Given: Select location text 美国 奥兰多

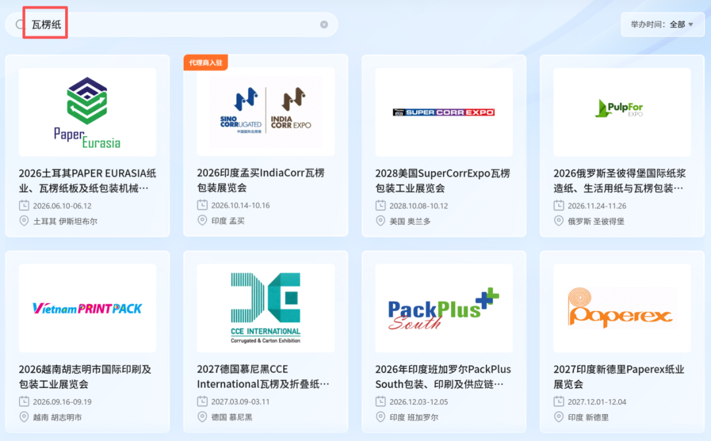Looking at the screenshot, I should click(410, 221).
